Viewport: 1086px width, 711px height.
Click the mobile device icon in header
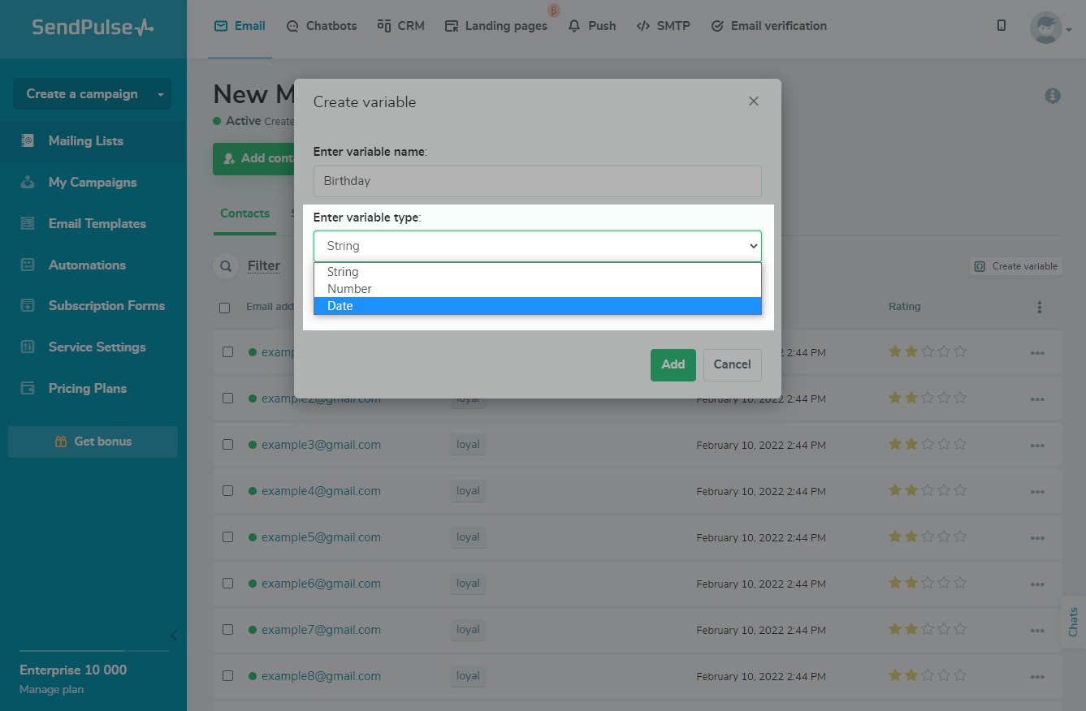[x=1002, y=26]
